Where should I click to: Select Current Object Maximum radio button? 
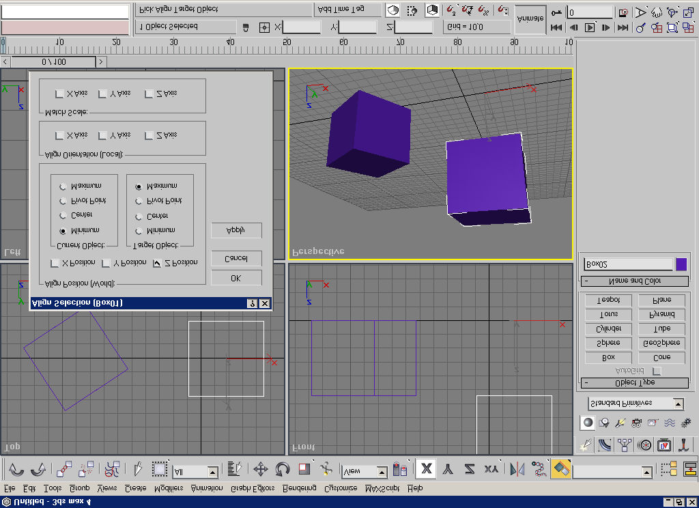point(63,186)
